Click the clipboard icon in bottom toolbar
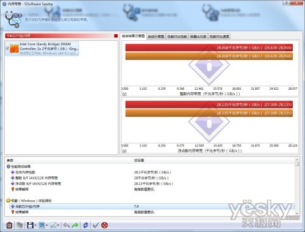The image size is (305, 232). click(x=9, y=225)
